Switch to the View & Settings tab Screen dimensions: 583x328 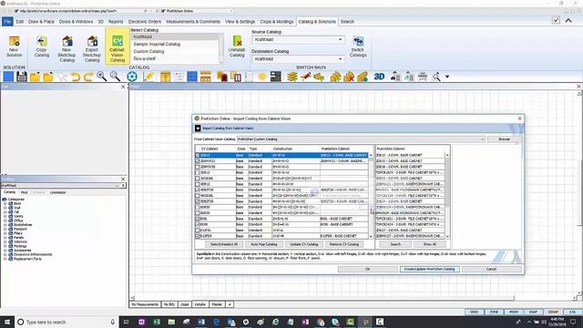coord(240,22)
